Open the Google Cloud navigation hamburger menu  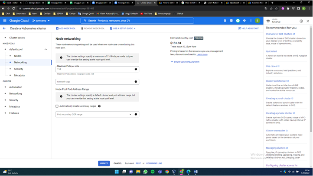coord(5,20)
